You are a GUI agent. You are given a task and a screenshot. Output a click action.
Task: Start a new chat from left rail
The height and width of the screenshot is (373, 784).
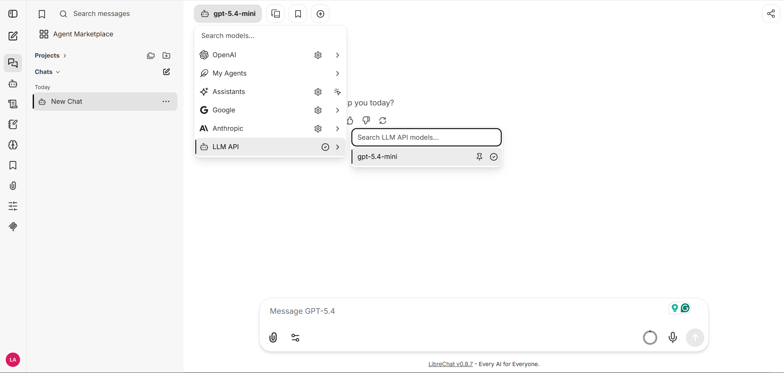click(x=13, y=36)
